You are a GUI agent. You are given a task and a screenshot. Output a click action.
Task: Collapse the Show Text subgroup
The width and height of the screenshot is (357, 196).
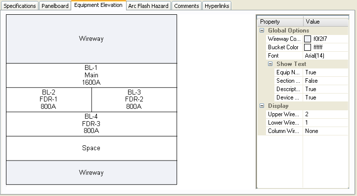tap(270, 64)
